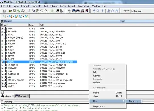Select the vital2000 library row
The width and height of the screenshot is (154, 111).
[39, 68]
